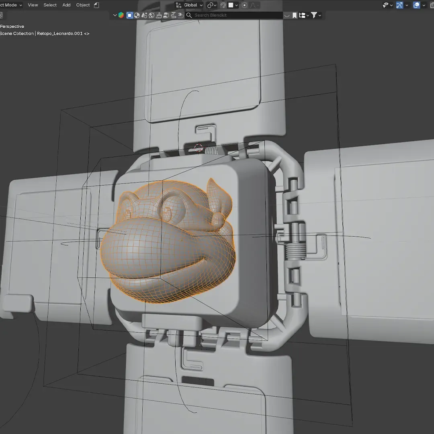
Task: Open the Object Mode selector dropdown
Action: point(11,5)
